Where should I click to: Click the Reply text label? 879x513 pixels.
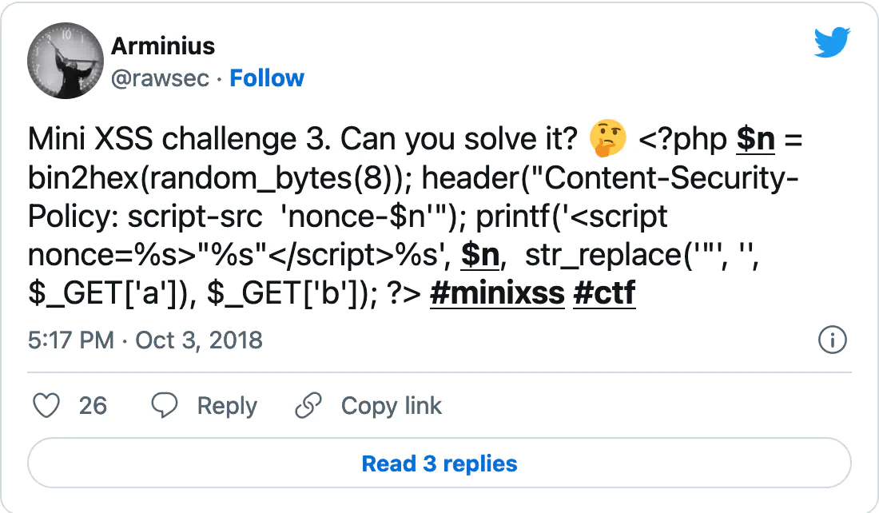click(x=227, y=405)
